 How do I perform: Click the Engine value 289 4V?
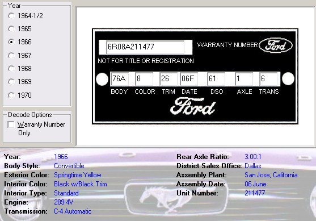[64, 202]
